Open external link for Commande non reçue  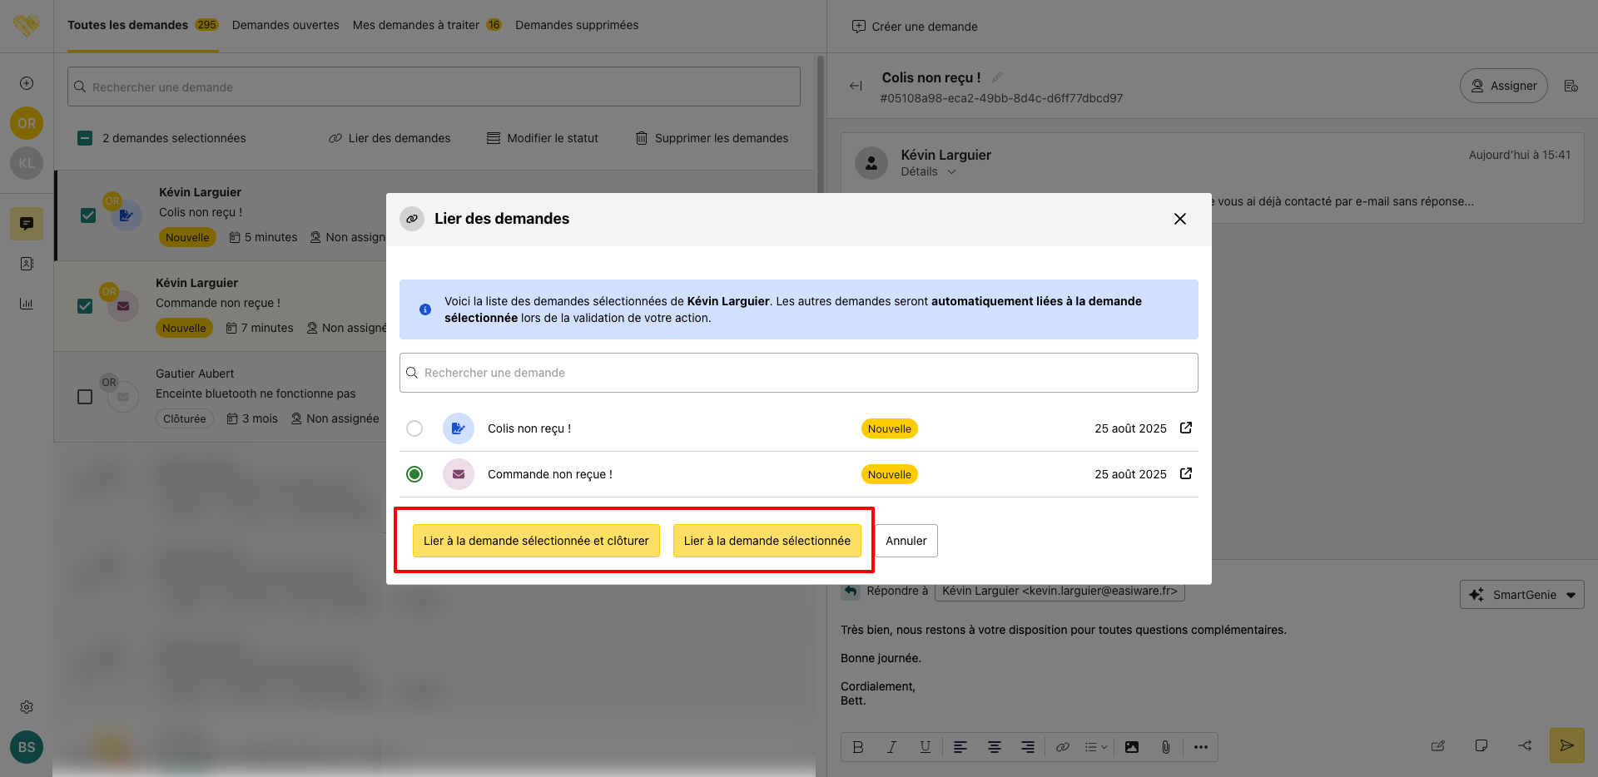(x=1186, y=473)
